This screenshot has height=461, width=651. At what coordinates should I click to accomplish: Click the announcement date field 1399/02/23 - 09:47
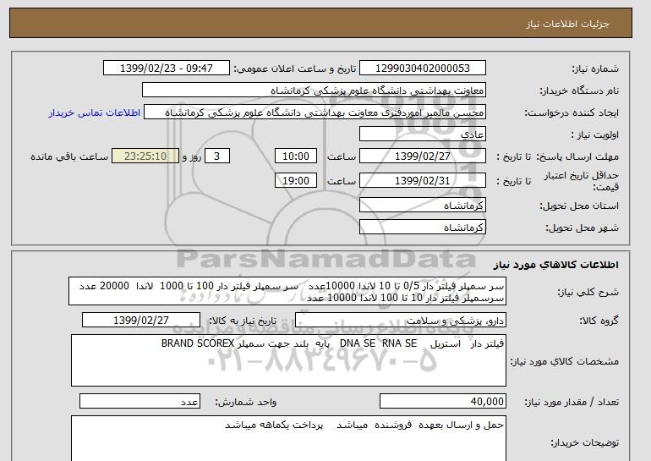pos(166,69)
